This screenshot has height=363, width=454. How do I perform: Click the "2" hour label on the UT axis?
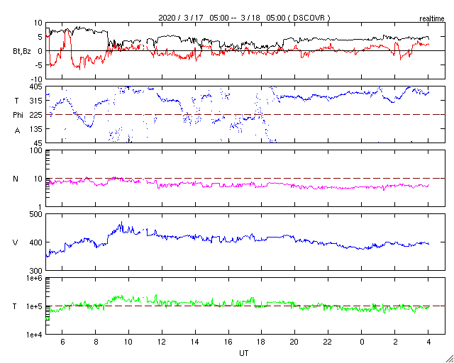point(395,342)
